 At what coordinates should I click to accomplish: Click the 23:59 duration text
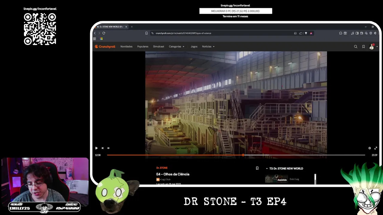pos(374,155)
